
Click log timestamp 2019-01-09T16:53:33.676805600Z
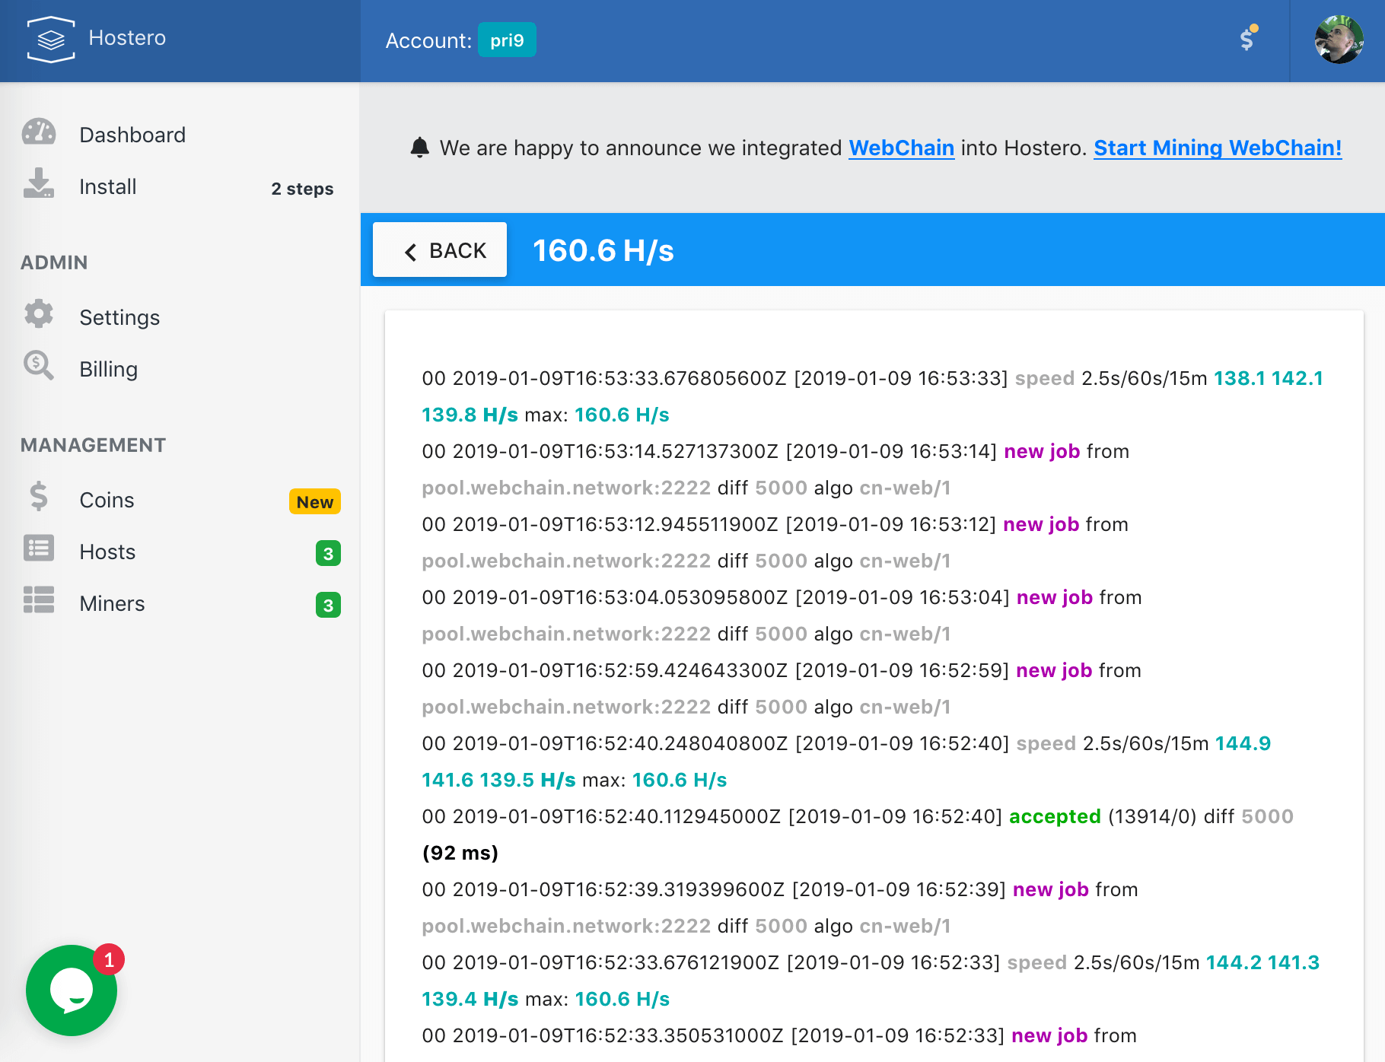619,378
